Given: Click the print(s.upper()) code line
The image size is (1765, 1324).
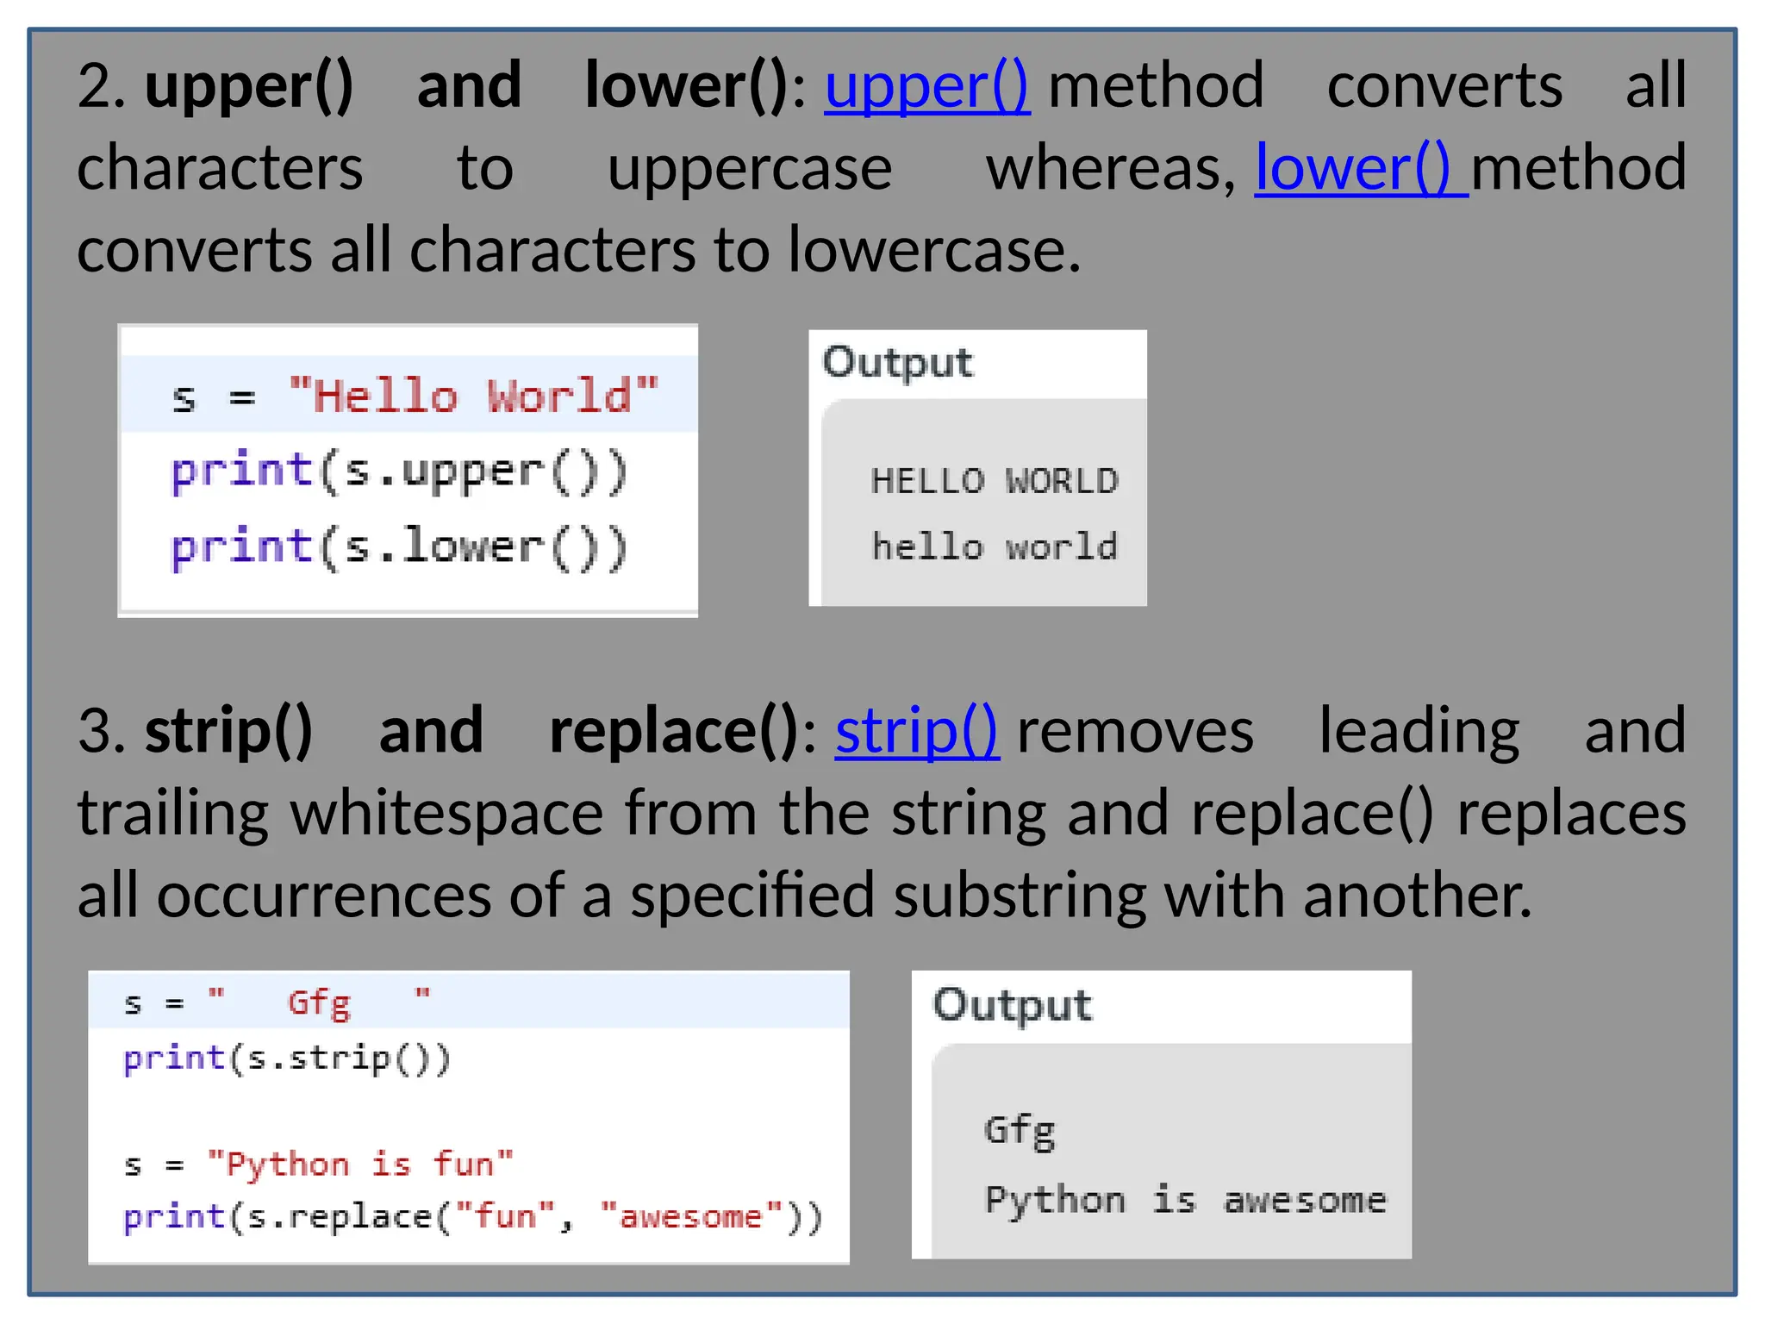Looking at the screenshot, I should [399, 472].
